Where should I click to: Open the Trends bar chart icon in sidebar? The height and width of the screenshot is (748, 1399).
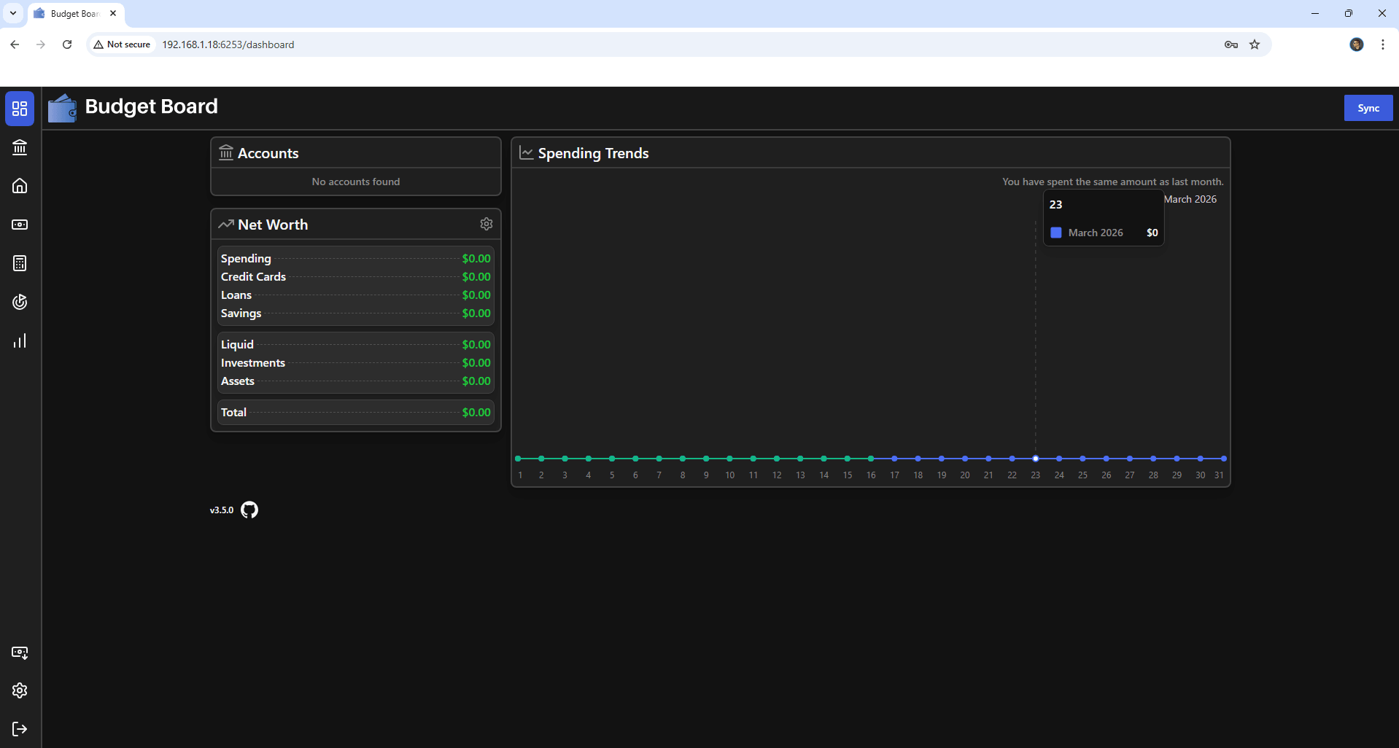20,340
